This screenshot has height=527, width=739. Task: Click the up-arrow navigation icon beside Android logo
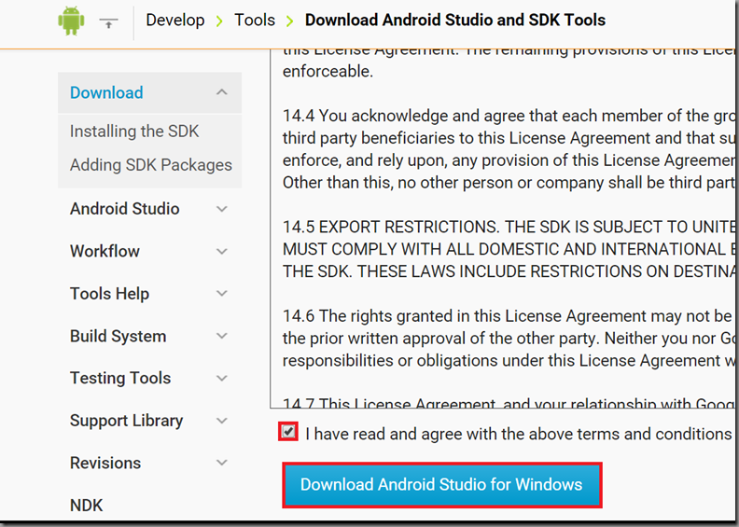[x=108, y=22]
